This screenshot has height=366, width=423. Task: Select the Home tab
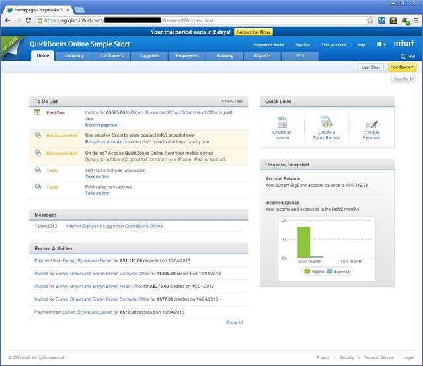point(42,56)
